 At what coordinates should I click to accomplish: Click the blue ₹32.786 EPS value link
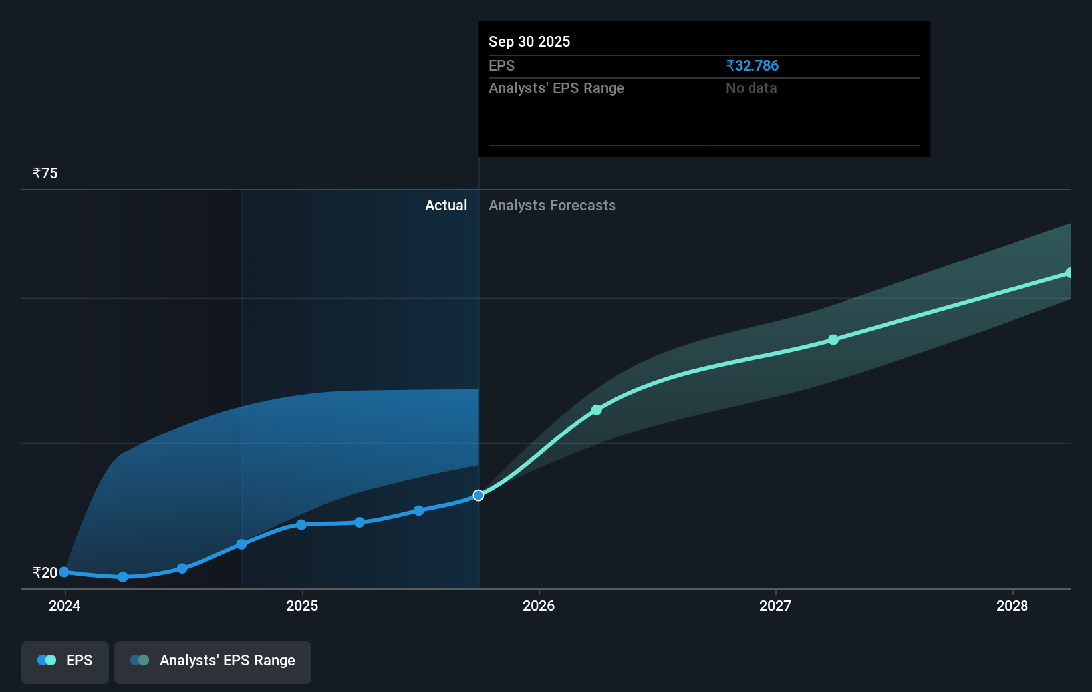752,65
